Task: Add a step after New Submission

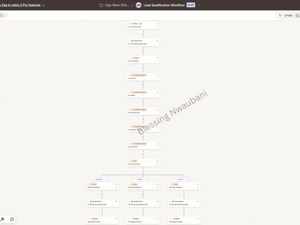Action: [143, 34]
